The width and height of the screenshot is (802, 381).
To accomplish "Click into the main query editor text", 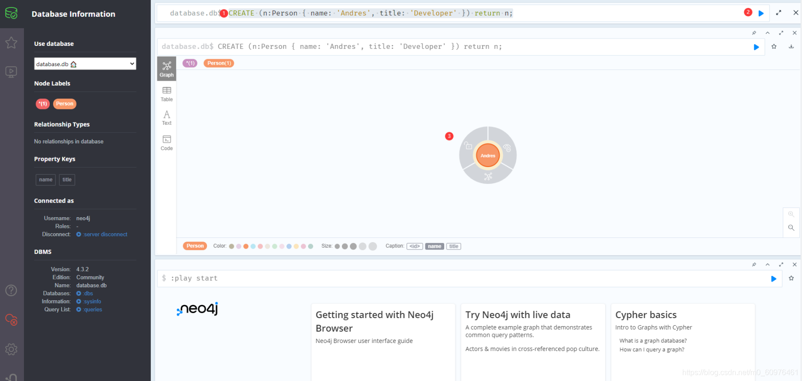I will point(370,13).
